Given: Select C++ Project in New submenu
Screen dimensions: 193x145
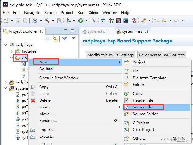Looking at the screenshot, I should 157,130.
